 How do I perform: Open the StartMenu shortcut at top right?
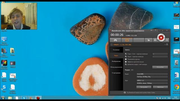click(176, 4)
